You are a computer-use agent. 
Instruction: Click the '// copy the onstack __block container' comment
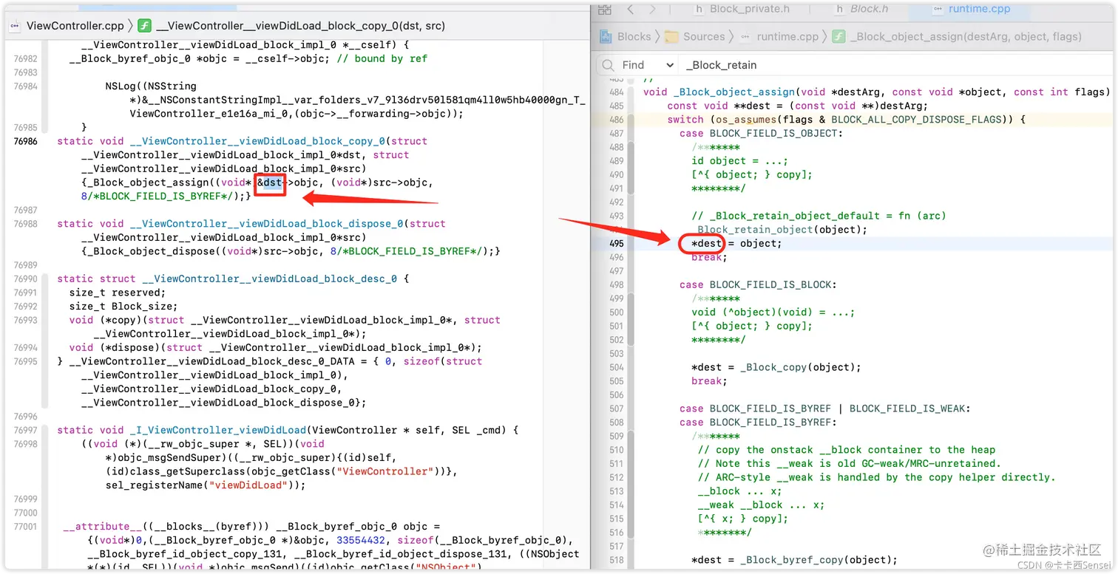847,450
